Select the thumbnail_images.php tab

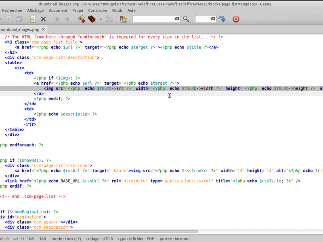pos(19,29)
